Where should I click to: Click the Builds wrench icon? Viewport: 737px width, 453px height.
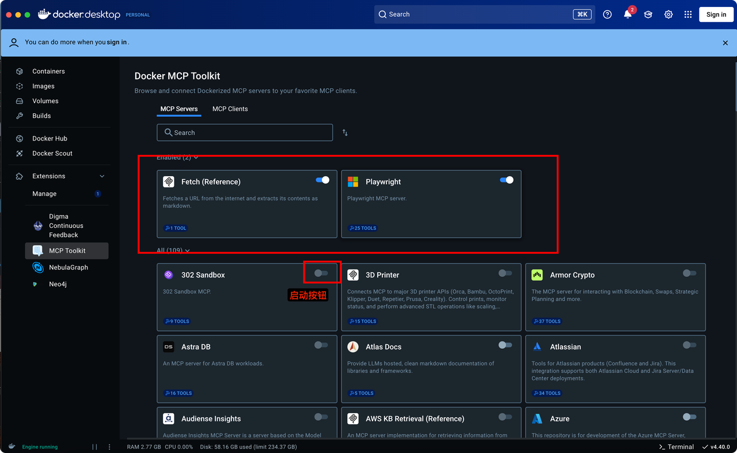click(20, 116)
